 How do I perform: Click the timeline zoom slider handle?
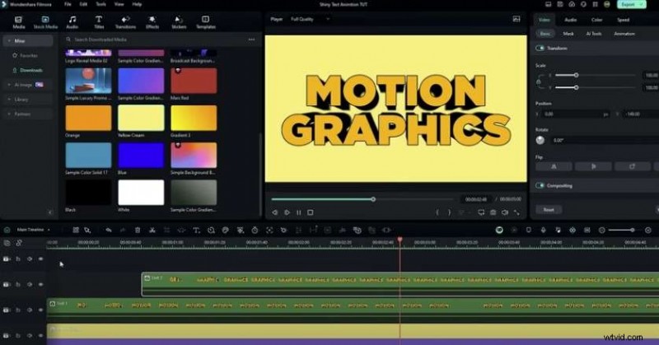(x=632, y=230)
